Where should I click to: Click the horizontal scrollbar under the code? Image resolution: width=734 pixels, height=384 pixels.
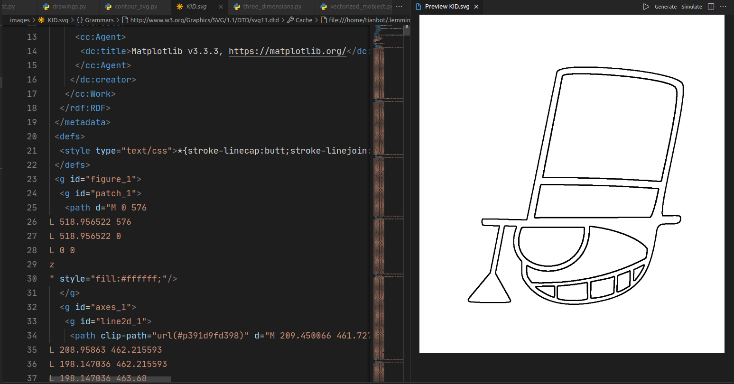[110, 379]
